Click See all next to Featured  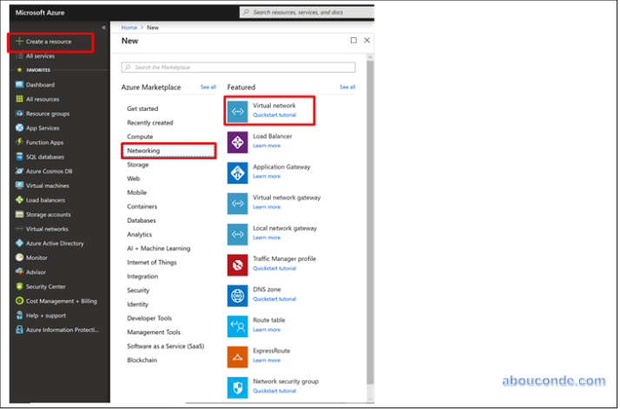tap(347, 88)
